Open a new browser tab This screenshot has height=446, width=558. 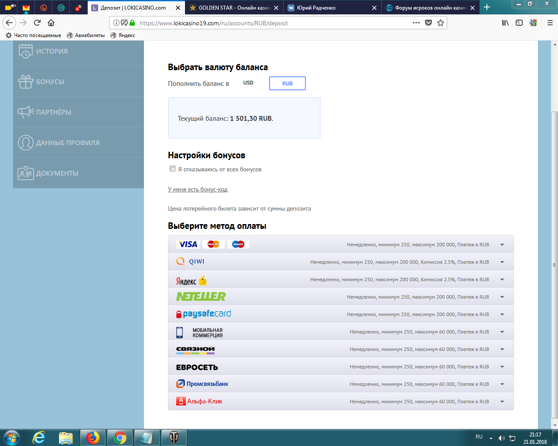pos(487,7)
